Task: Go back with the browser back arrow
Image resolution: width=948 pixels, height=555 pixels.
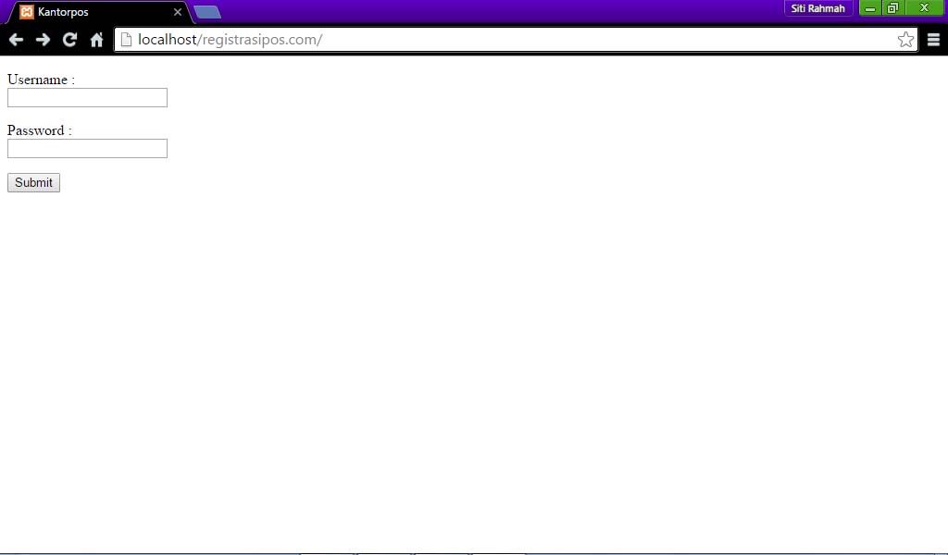Action: tap(17, 40)
